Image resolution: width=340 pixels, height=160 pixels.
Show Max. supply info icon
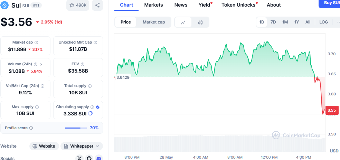(37, 107)
